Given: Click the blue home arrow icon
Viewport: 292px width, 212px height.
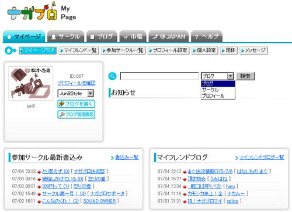Looking at the screenshot, I should 11,50.
